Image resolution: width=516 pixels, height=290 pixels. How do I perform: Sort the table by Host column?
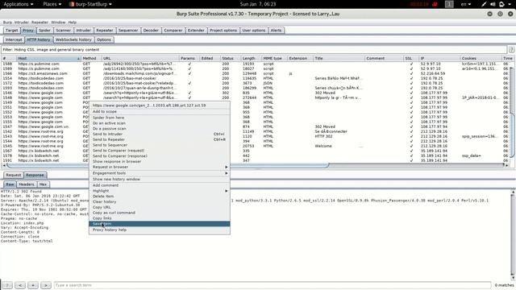[48, 58]
